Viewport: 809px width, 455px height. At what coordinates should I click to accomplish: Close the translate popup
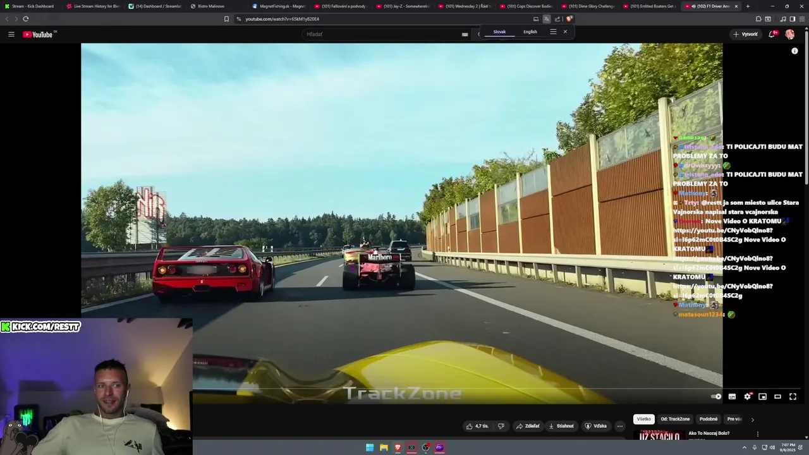(565, 32)
